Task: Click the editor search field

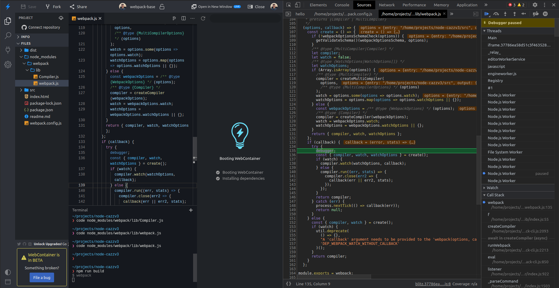Action: tap(245, 18)
